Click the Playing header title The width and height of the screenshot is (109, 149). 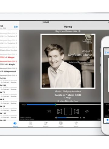click(68, 27)
